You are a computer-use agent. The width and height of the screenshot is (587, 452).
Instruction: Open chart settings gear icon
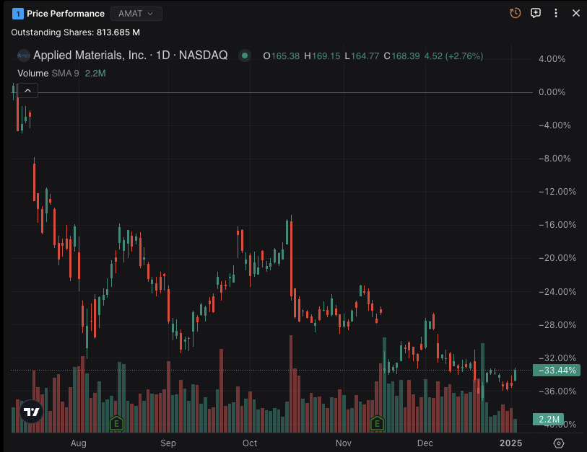click(559, 443)
